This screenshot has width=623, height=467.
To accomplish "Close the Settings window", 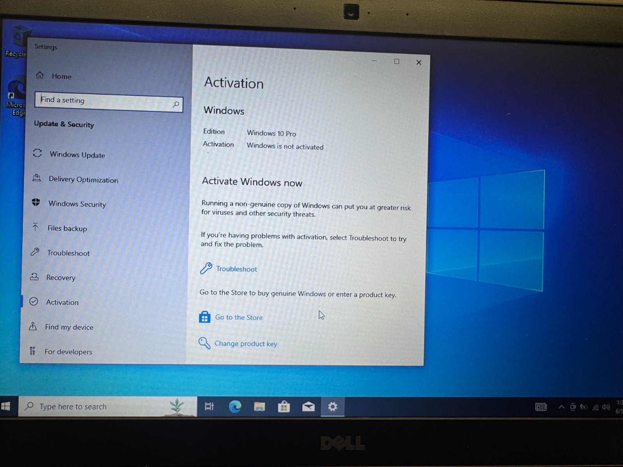I will (x=419, y=62).
